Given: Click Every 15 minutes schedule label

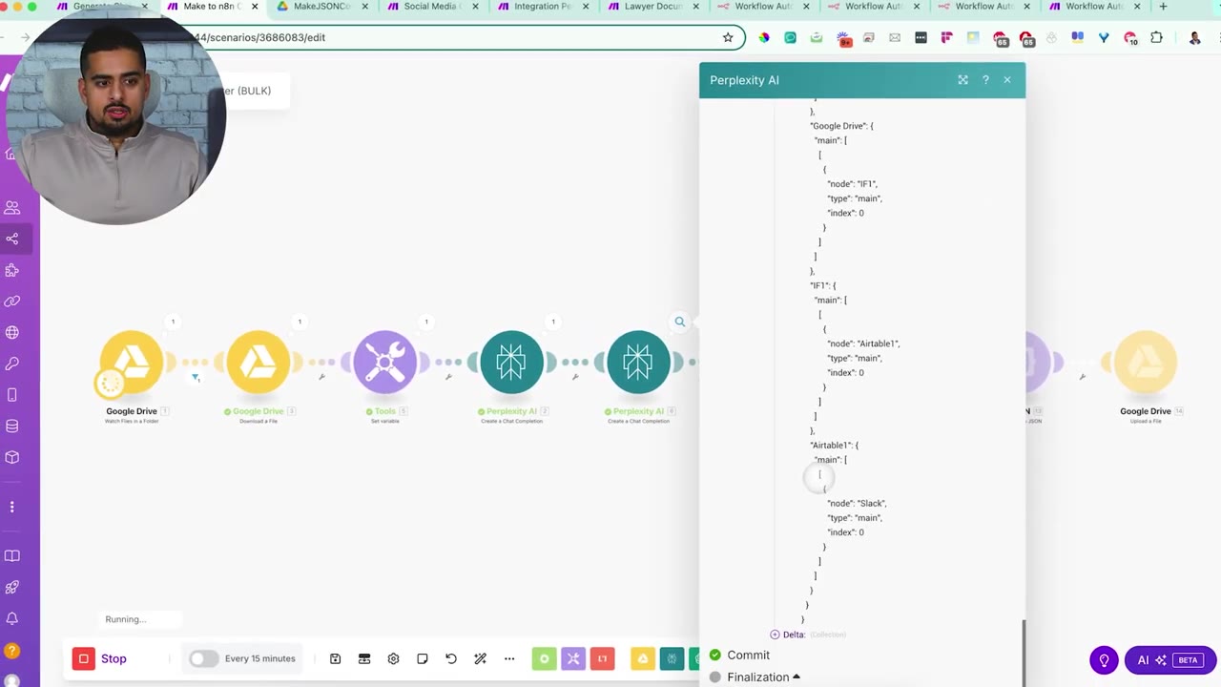Looking at the screenshot, I should coord(260,658).
